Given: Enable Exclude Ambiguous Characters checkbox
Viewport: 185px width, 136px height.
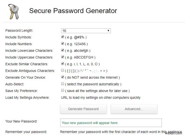Looking at the screenshot, I should coord(63,70).
